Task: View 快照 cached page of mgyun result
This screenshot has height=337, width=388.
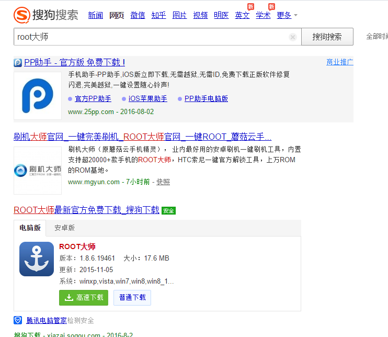Action: (163, 182)
